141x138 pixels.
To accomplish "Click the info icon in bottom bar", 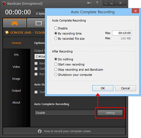I will point(40,131).
